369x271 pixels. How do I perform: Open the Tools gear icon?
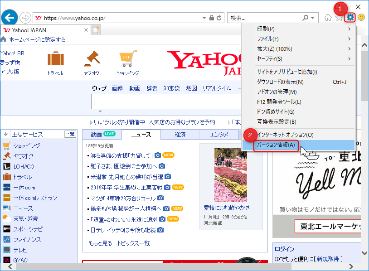[x=350, y=17]
